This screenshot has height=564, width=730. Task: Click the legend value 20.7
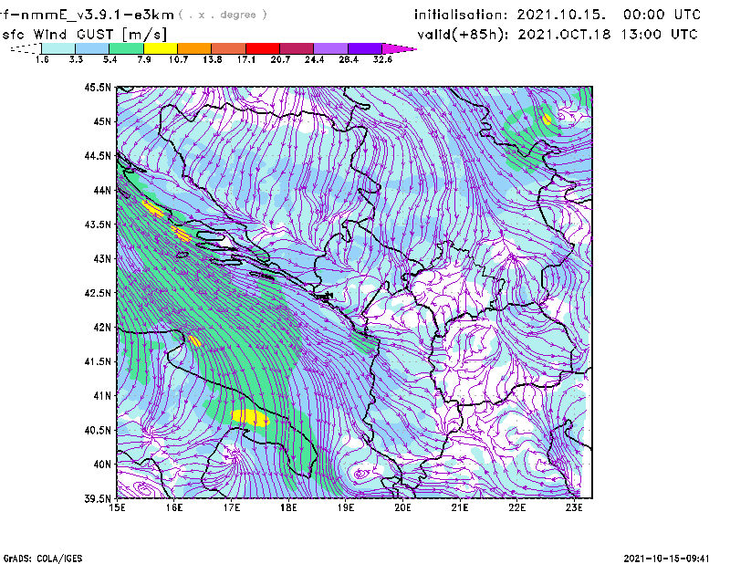coord(280,59)
